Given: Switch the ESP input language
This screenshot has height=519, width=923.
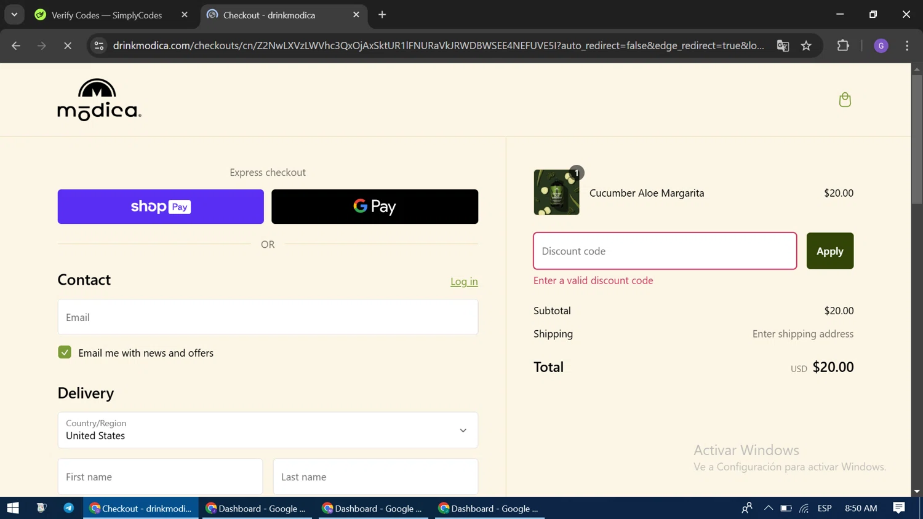Looking at the screenshot, I should [825, 508].
